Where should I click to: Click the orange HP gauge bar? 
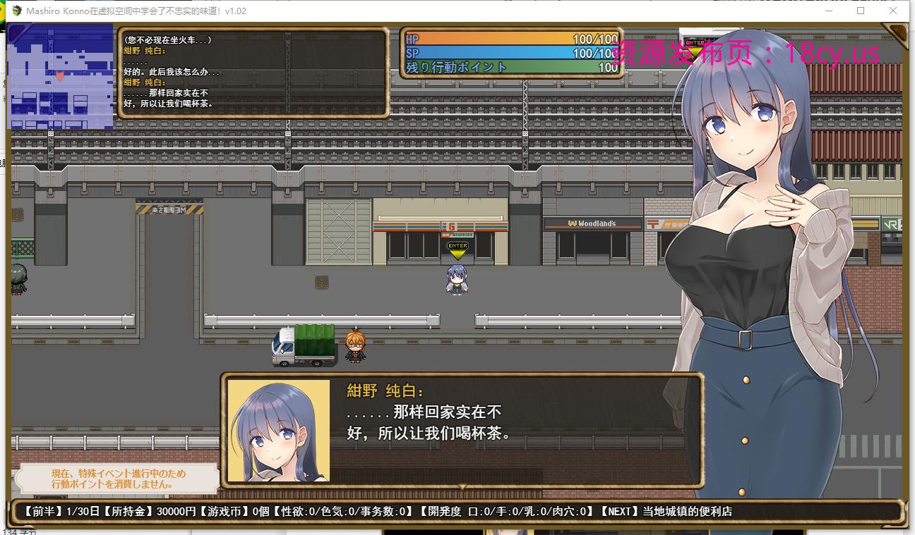[512, 39]
